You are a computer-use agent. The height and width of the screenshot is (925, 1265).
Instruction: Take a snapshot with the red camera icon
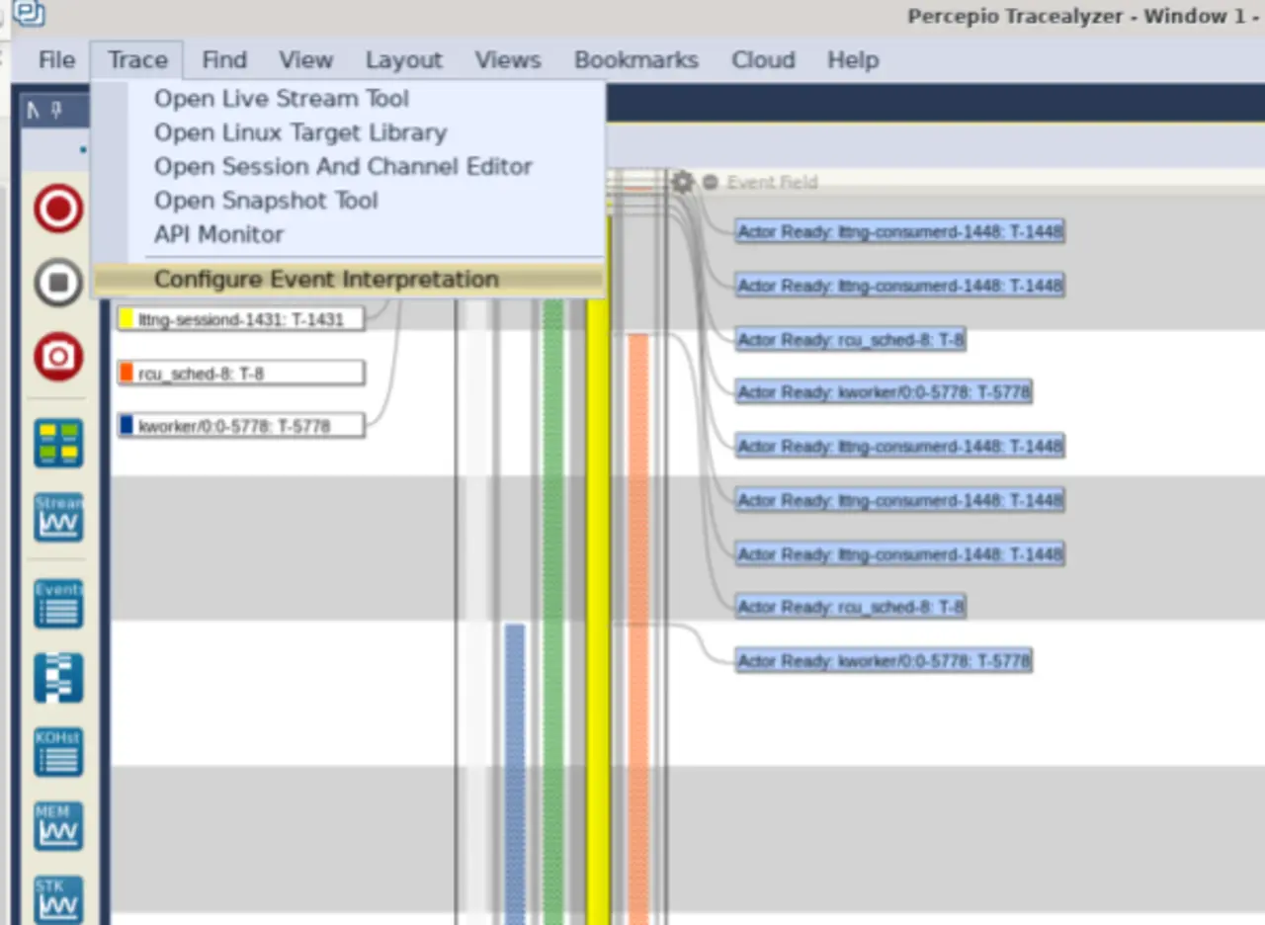(x=58, y=356)
